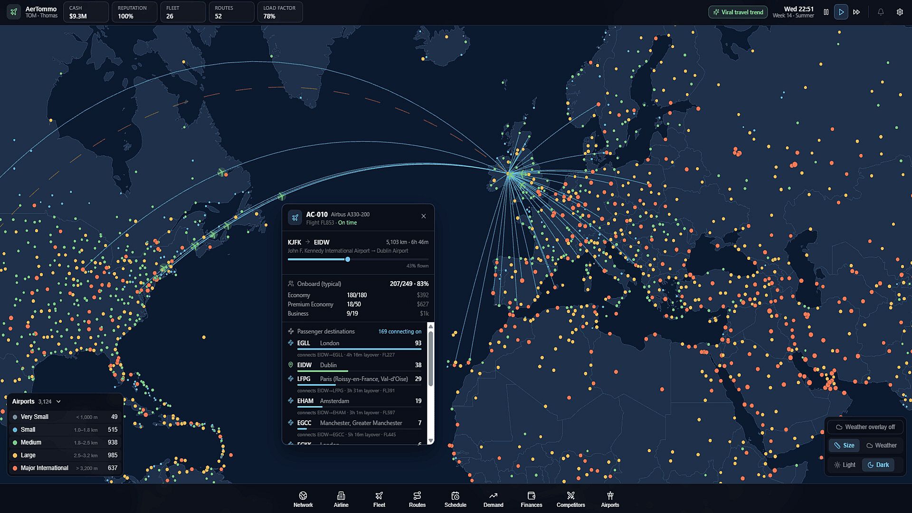Close the AC-010 flight popup

424,216
